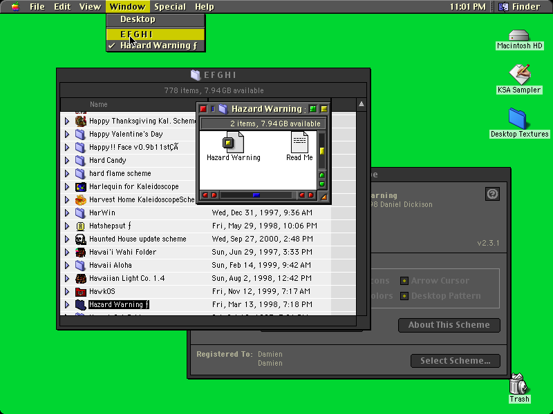
Task: Choose EFGHI in the Window menu
Action: point(156,34)
